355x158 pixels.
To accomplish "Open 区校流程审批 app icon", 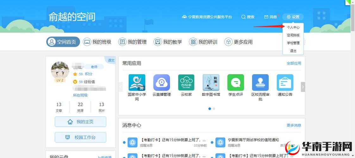I will 260,82.
